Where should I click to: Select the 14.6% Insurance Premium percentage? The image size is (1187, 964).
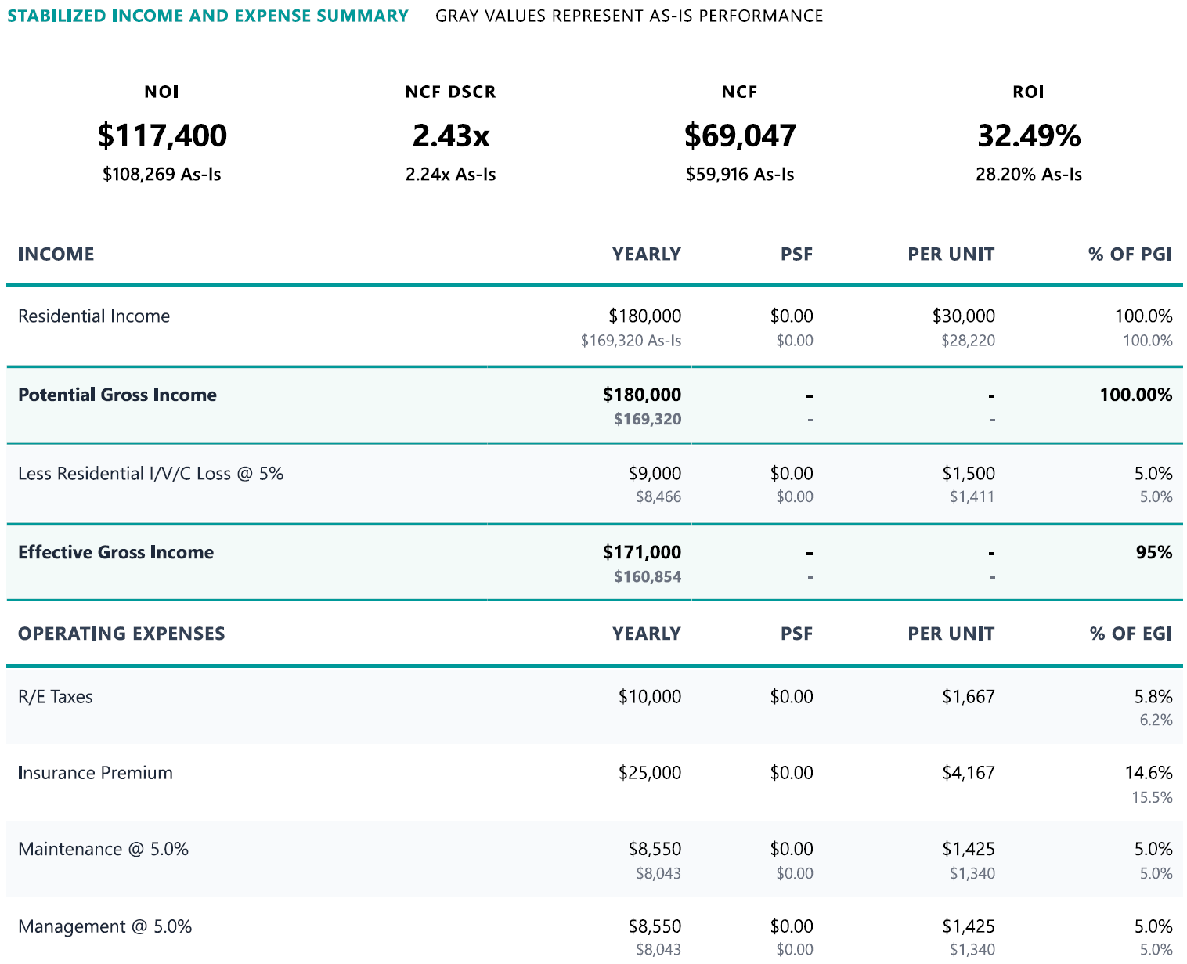point(1149,772)
